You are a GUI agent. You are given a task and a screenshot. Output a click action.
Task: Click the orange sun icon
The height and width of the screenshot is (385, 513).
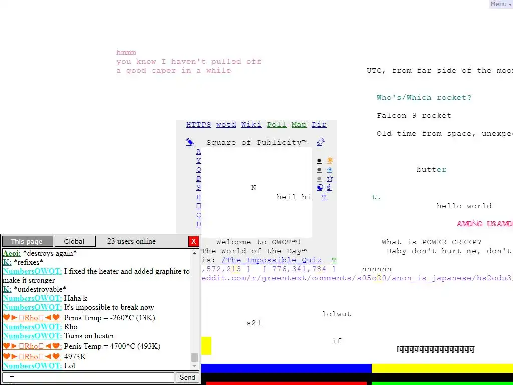tap(330, 160)
